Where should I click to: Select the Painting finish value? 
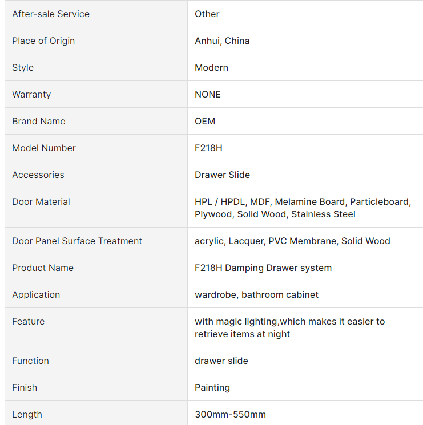tap(212, 387)
